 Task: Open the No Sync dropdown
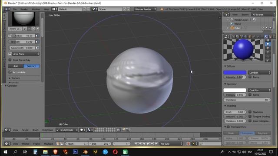pyautogui.click(x=171, y=143)
